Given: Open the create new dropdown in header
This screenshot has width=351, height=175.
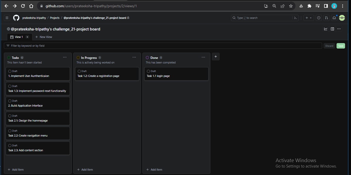Looking at the screenshot, I should 309,18.
